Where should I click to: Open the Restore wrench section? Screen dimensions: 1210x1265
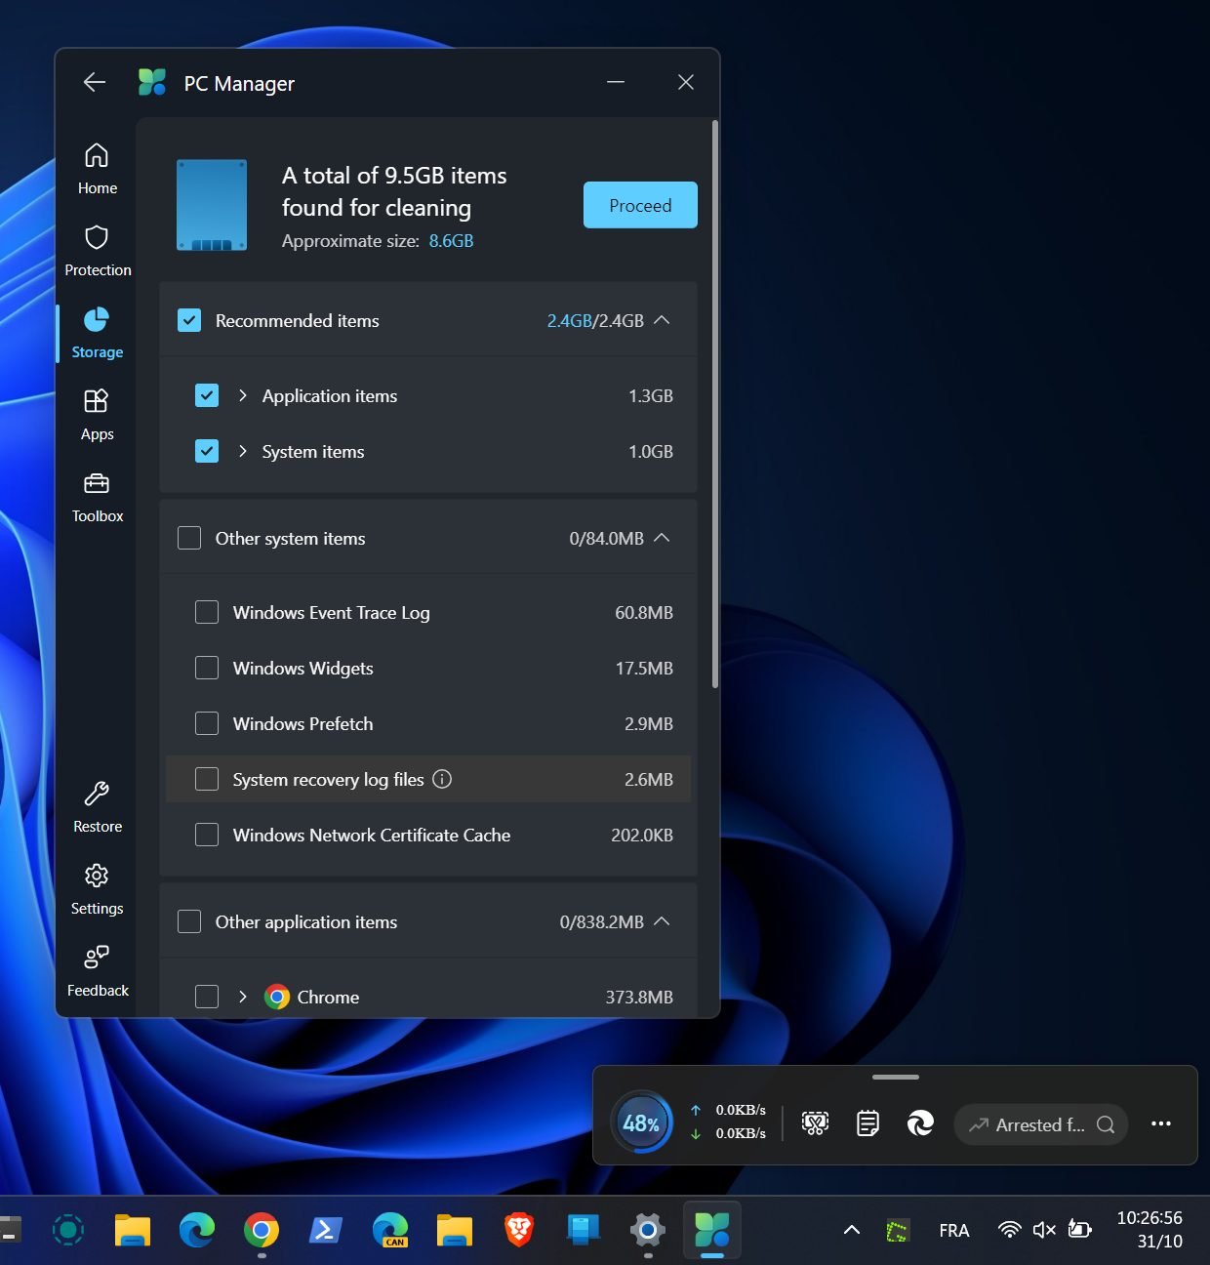tap(97, 806)
